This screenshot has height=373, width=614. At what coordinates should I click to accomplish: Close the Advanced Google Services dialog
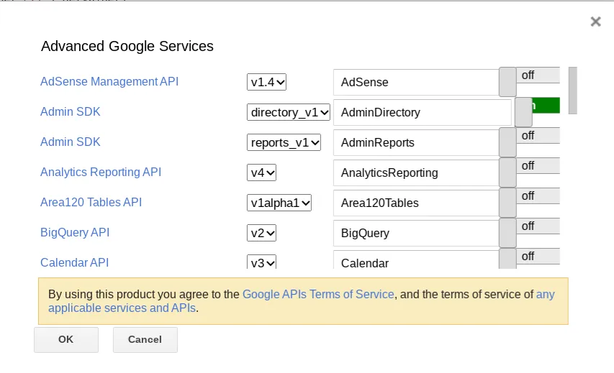[x=595, y=22]
